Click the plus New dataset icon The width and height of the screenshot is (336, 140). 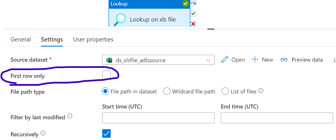coord(255,59)
